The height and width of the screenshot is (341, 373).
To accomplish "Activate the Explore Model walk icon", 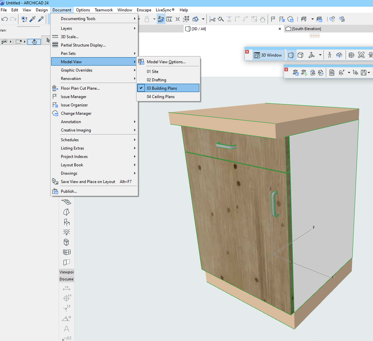I will (330, 55).
